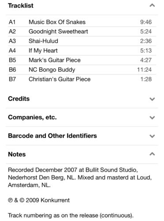Select track Christian's Guitar Piece
The width and height of the screenshot is (164, 221).
60,79
